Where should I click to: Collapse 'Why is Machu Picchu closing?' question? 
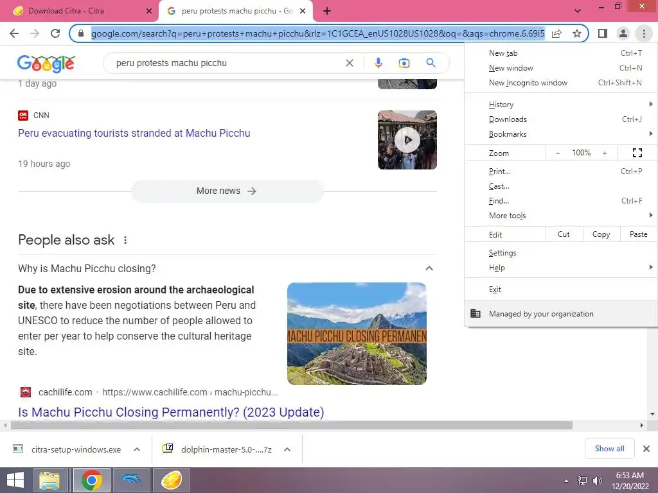point(429,268)
